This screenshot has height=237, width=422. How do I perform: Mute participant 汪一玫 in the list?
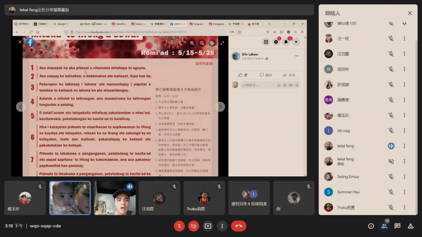tap(391, 38)
